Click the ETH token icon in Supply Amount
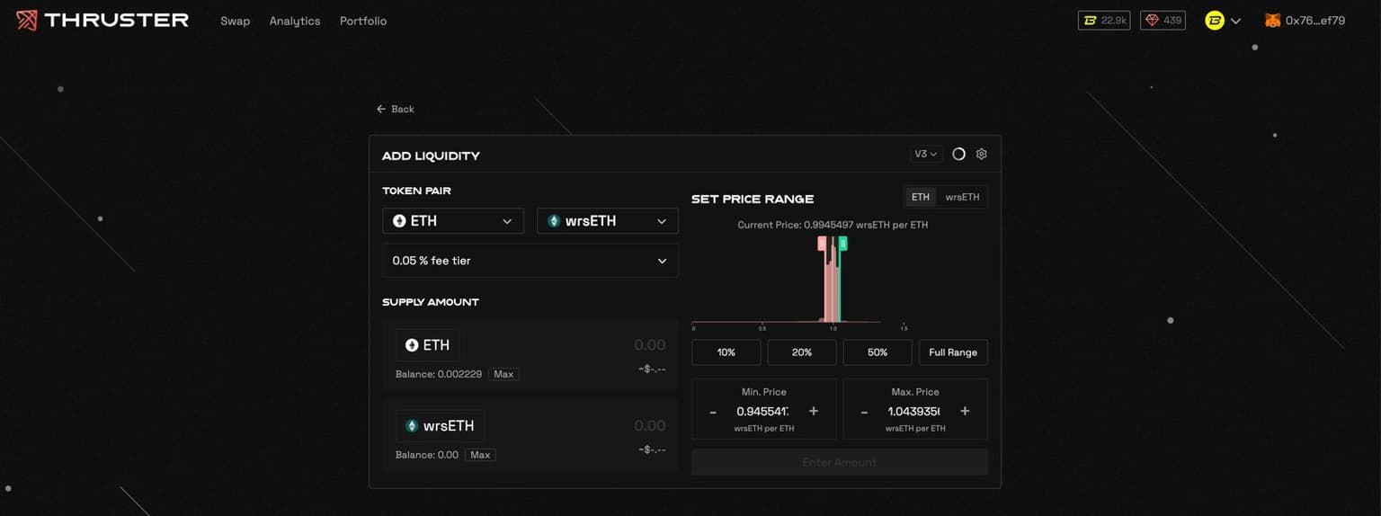 coord(412,345)
